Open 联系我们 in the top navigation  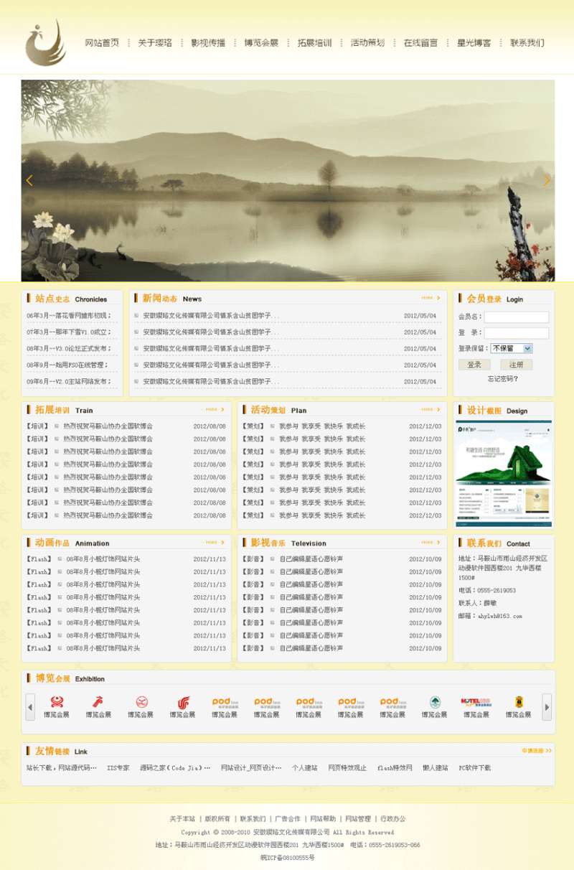tap(527, 43)
